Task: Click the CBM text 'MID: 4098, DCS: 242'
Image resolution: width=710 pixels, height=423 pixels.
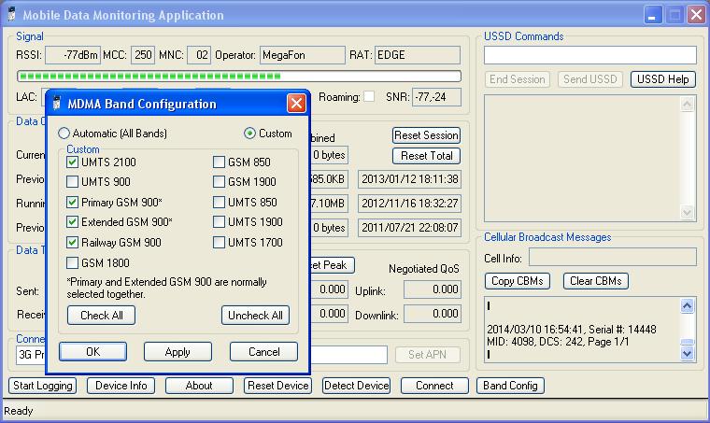Action: click(535, 342)
